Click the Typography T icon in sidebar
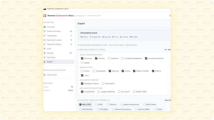Viewport: 214px width, 120px height. tap(45, 36)
